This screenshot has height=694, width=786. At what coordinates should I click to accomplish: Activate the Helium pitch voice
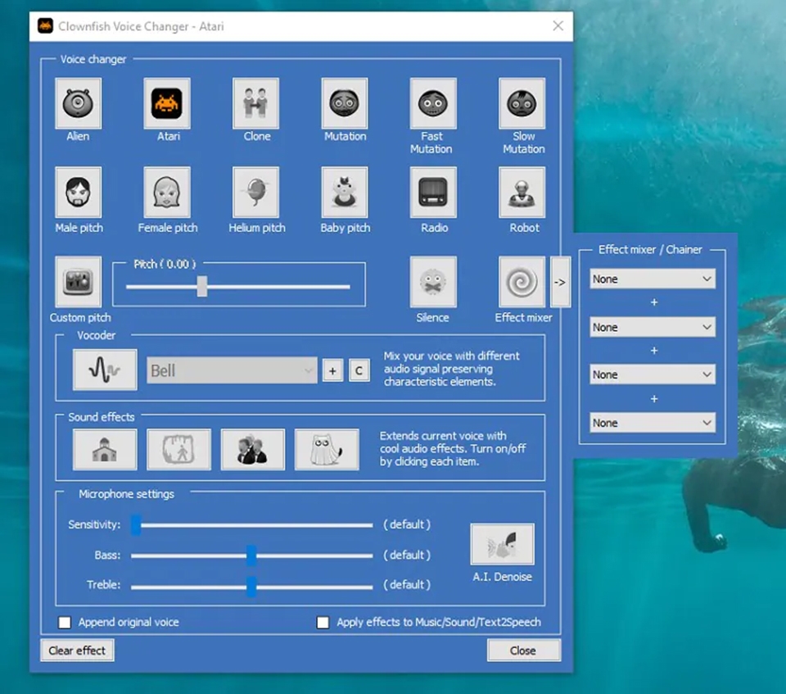(256, 193)
